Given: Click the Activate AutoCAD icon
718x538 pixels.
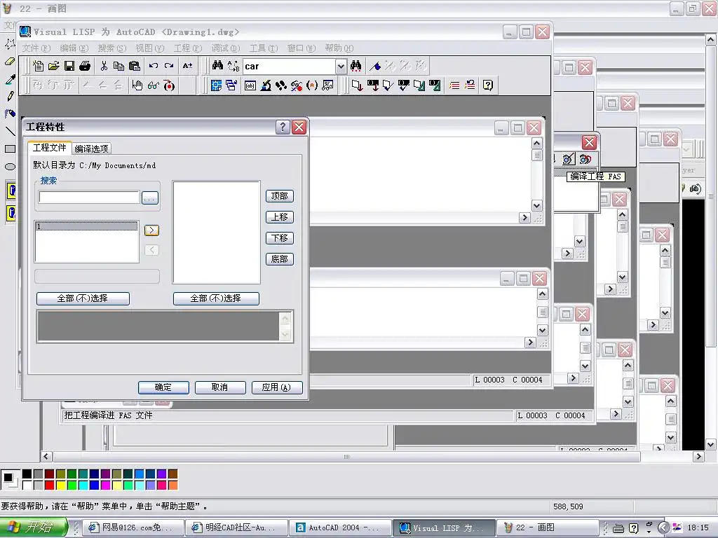Looking at the screenshot, I should tap(216, 85).
